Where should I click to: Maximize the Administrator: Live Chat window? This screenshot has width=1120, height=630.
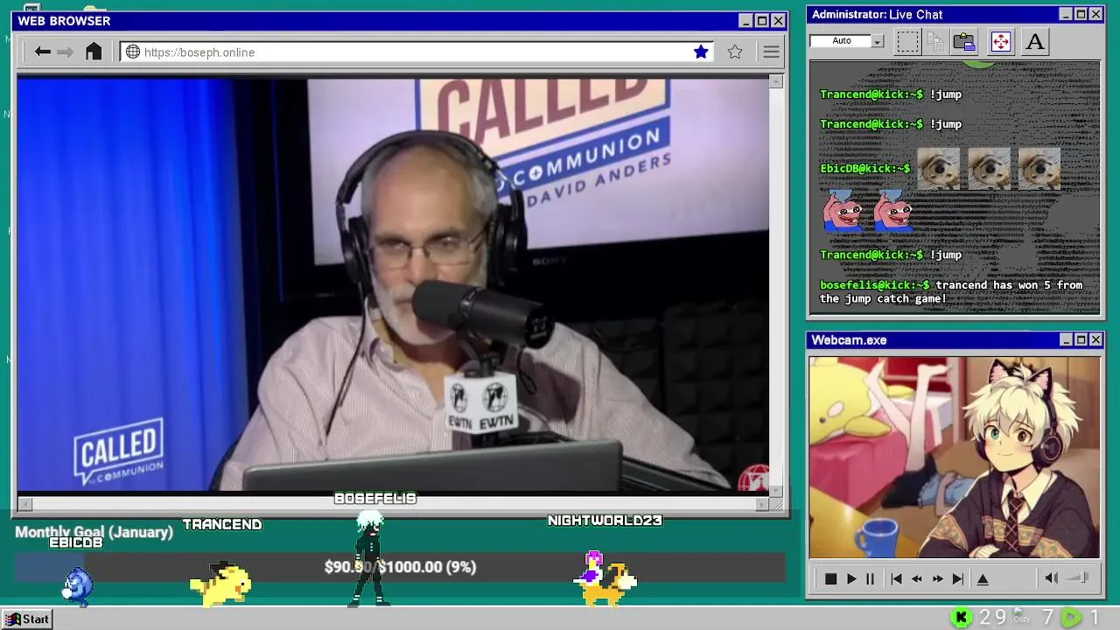point(1081,14)
